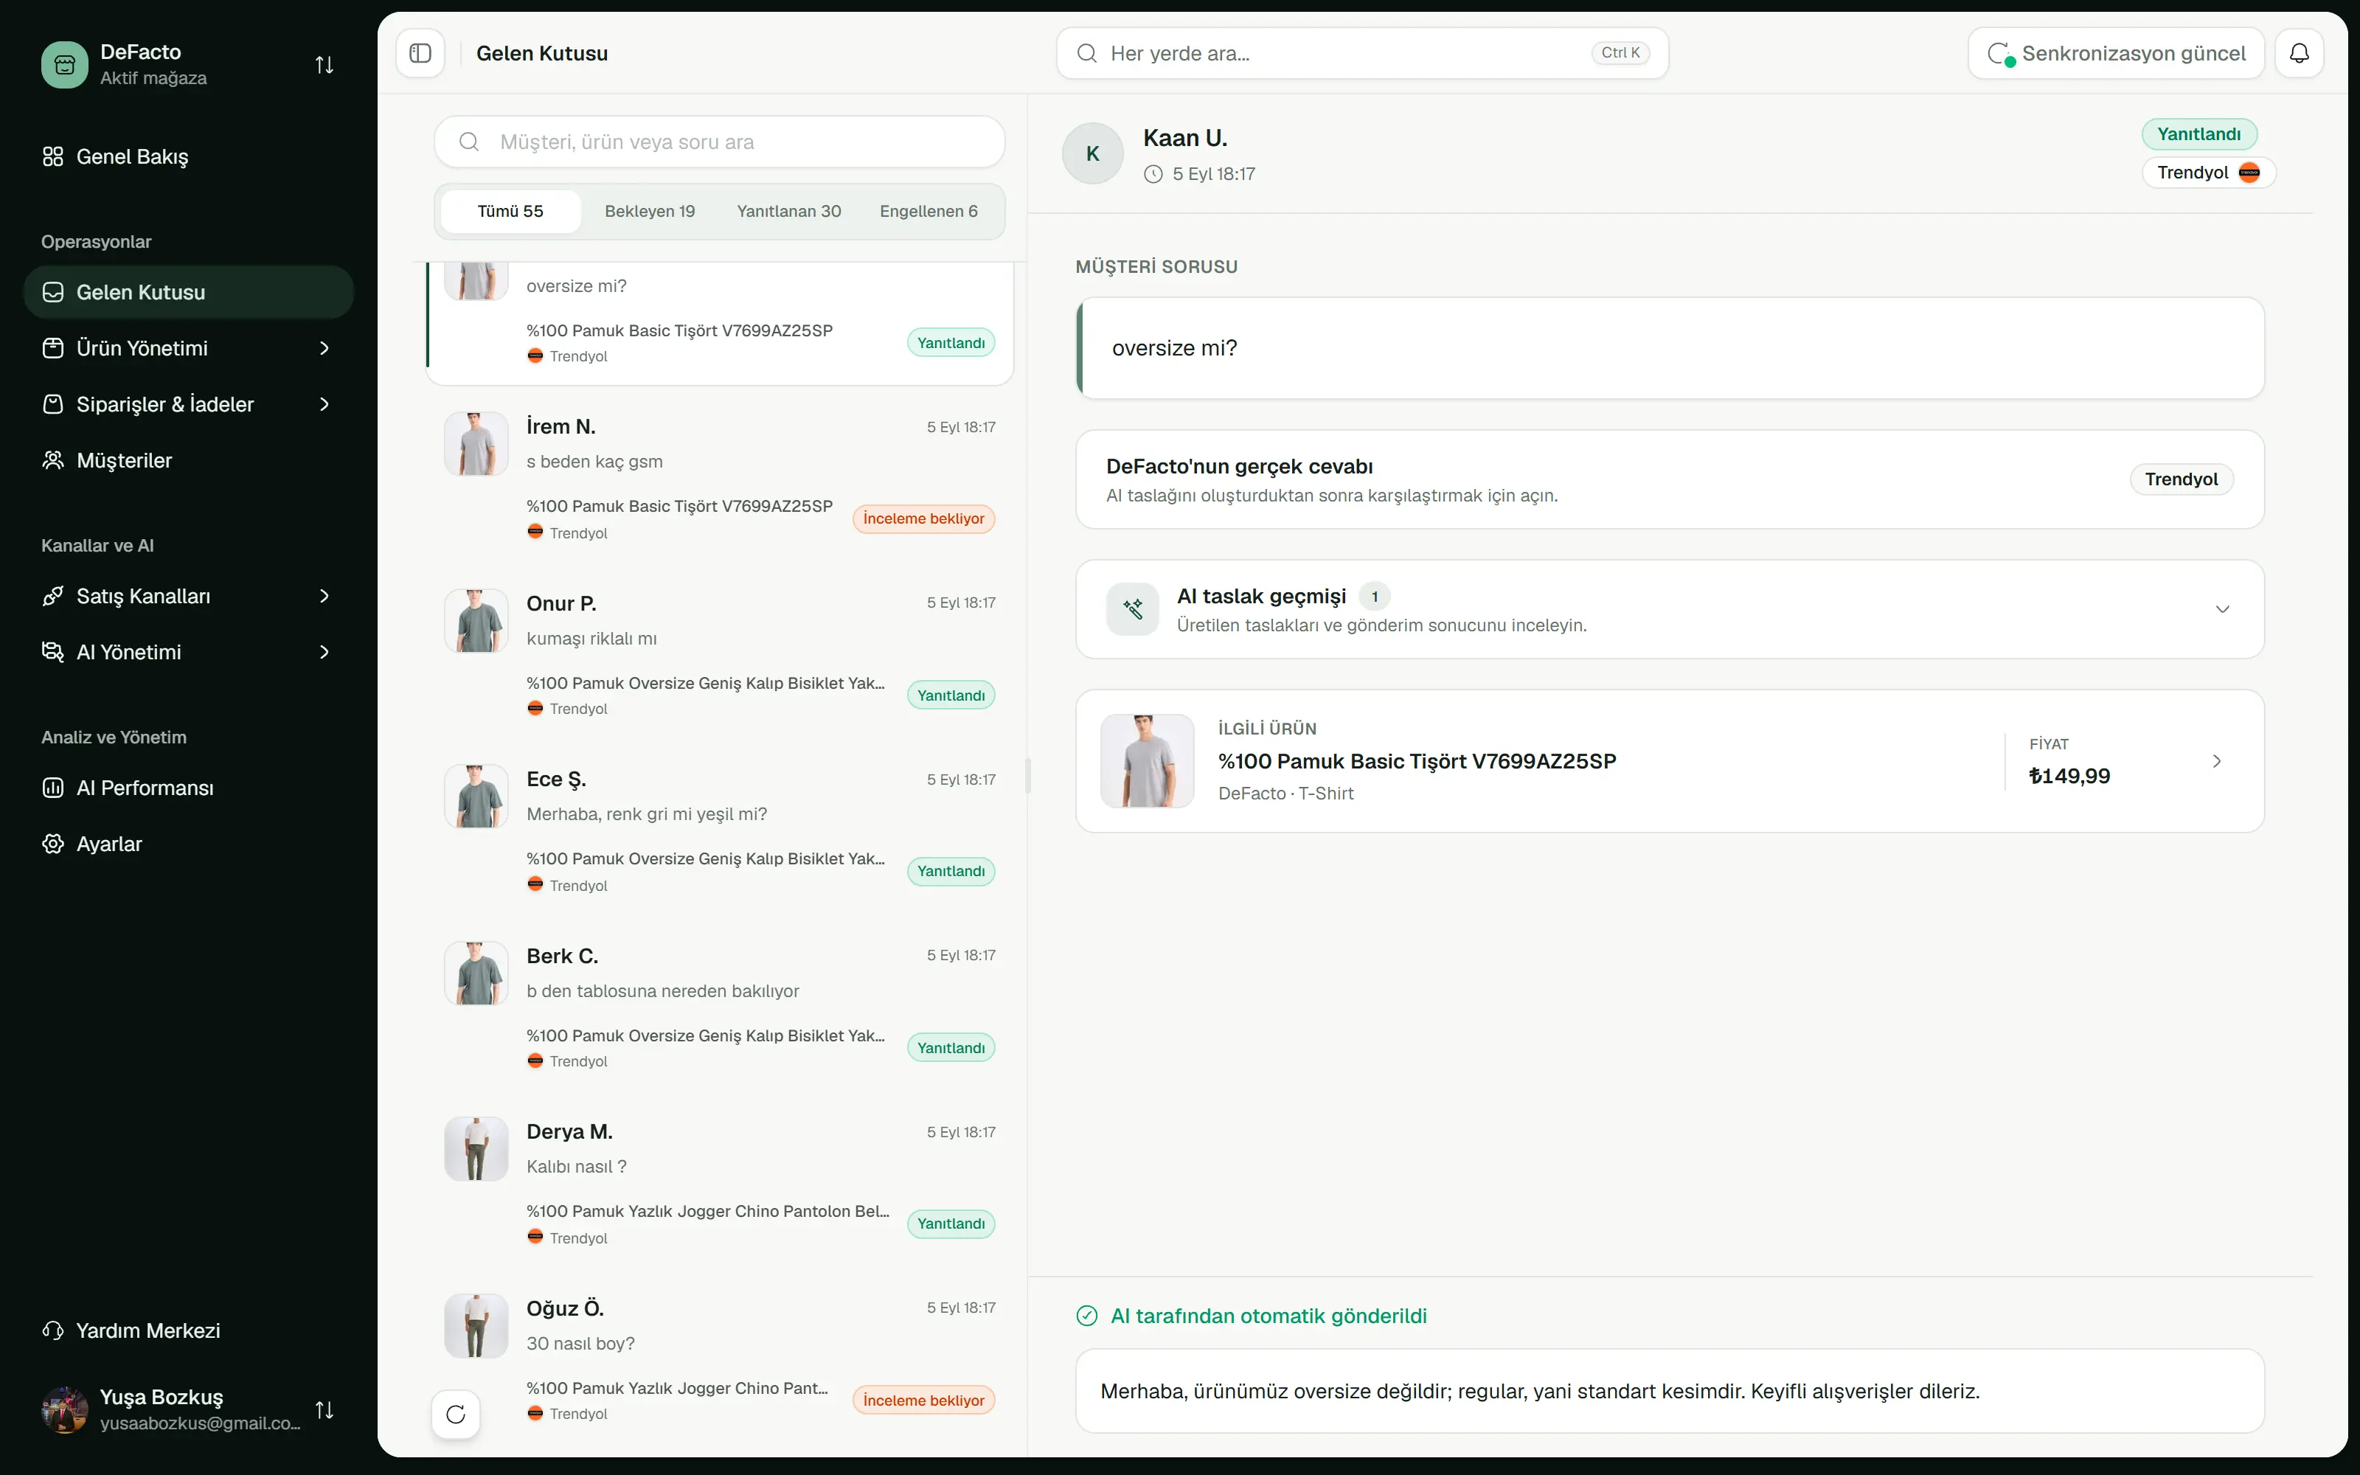Click the Ayarlar gear icon
The height and width of the screenshot is (1475, 2360).
52,844
